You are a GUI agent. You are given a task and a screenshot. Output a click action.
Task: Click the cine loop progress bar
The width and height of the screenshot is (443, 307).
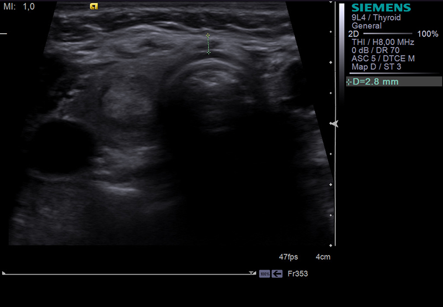click(x=129, y=273)
